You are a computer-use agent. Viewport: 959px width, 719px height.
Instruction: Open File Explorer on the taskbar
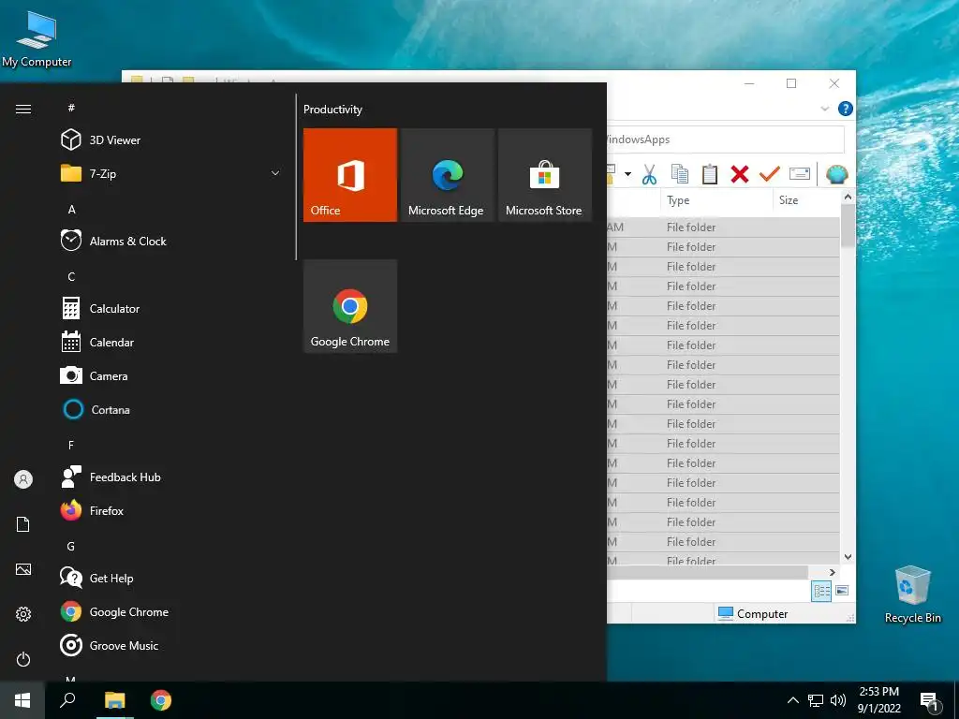pos(115,700)
